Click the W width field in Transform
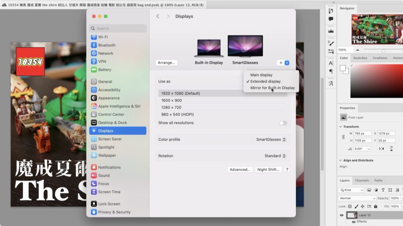This screenshot has width=403, height=226. (362, 134)
